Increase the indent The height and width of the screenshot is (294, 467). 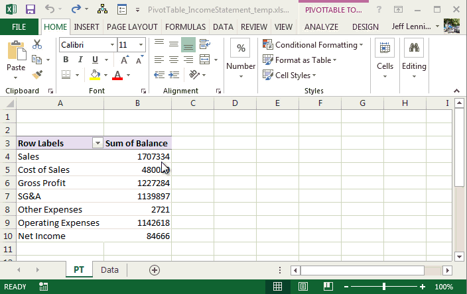coord(174,75)
